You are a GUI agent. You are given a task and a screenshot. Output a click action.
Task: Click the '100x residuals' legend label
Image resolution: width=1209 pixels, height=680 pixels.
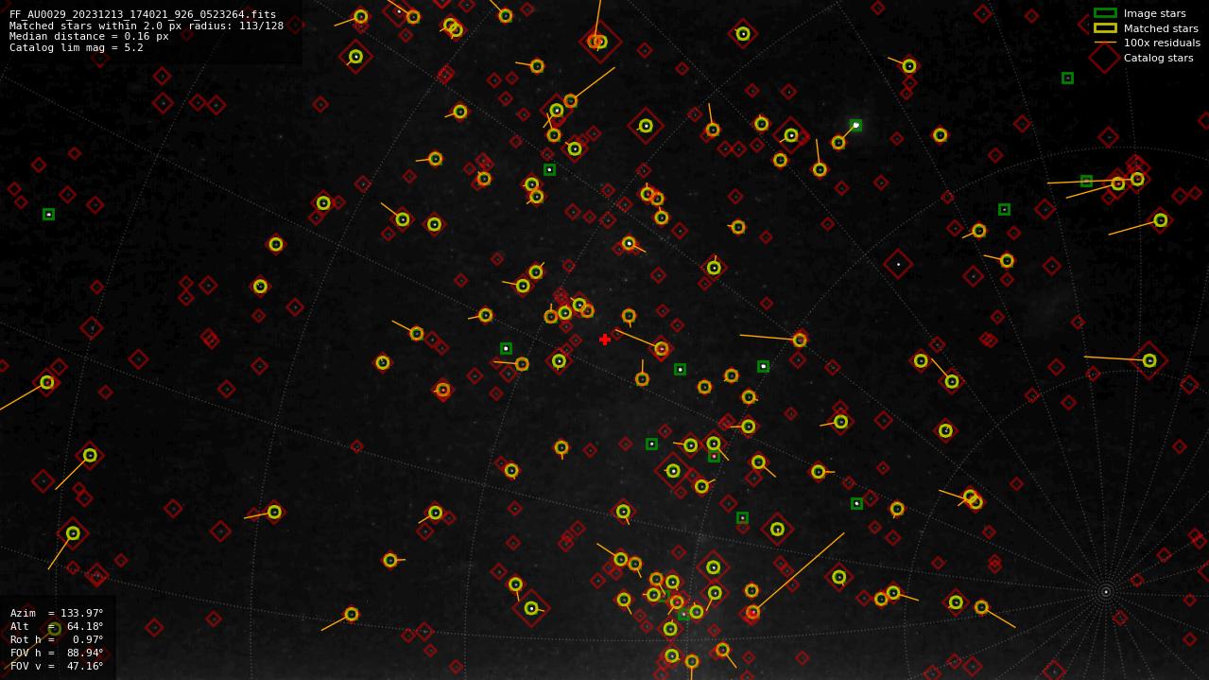click(x=1162, y=43)
